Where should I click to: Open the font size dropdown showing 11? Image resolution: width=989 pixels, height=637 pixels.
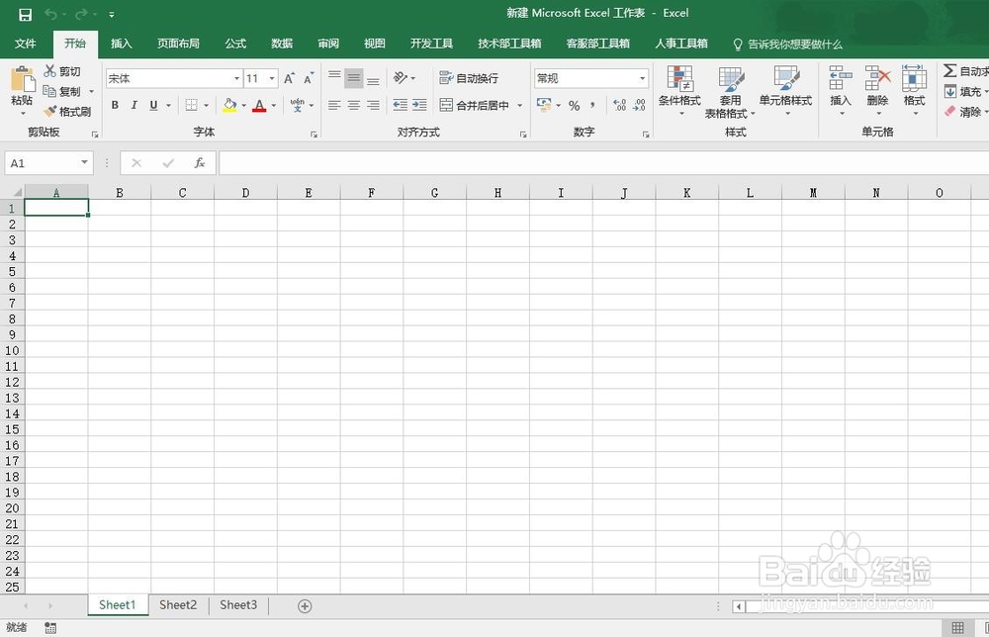click(272, 78)
